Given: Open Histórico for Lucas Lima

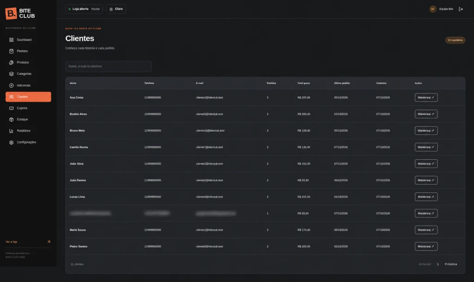Looking at the screenshot, I should click(x=426, y=197).
